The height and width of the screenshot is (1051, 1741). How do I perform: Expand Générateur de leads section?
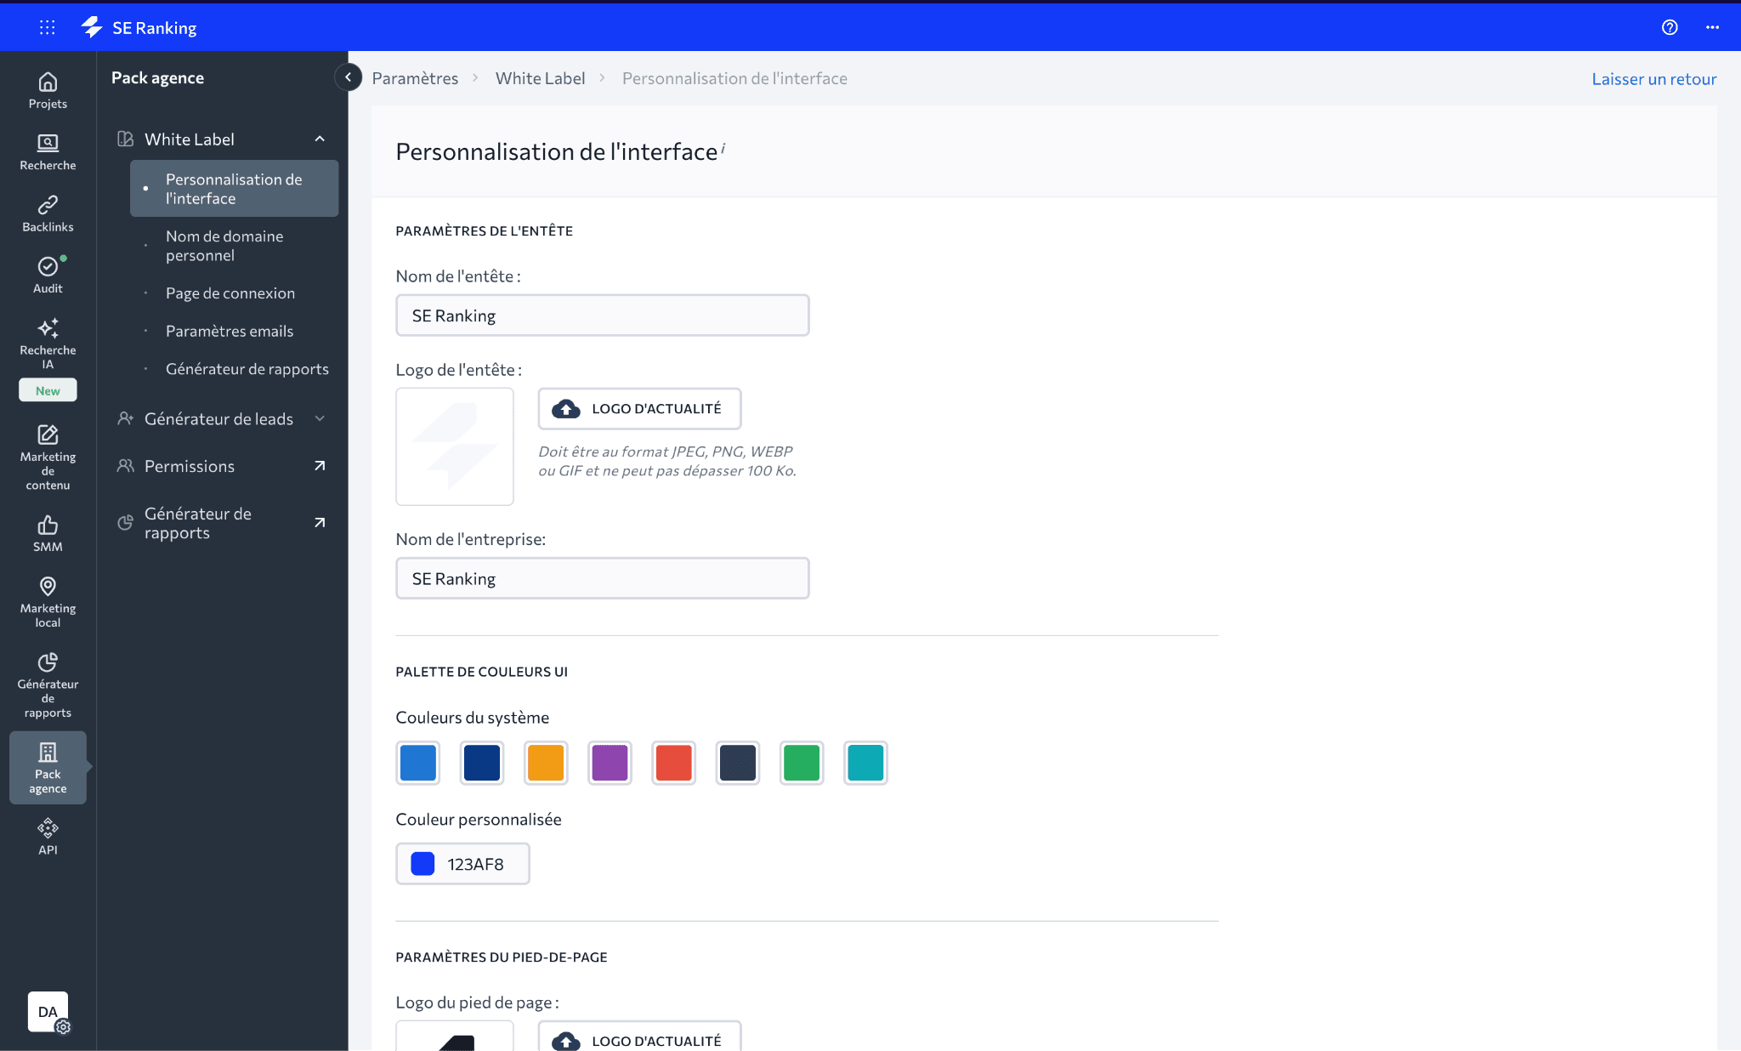tap(320, 418)
